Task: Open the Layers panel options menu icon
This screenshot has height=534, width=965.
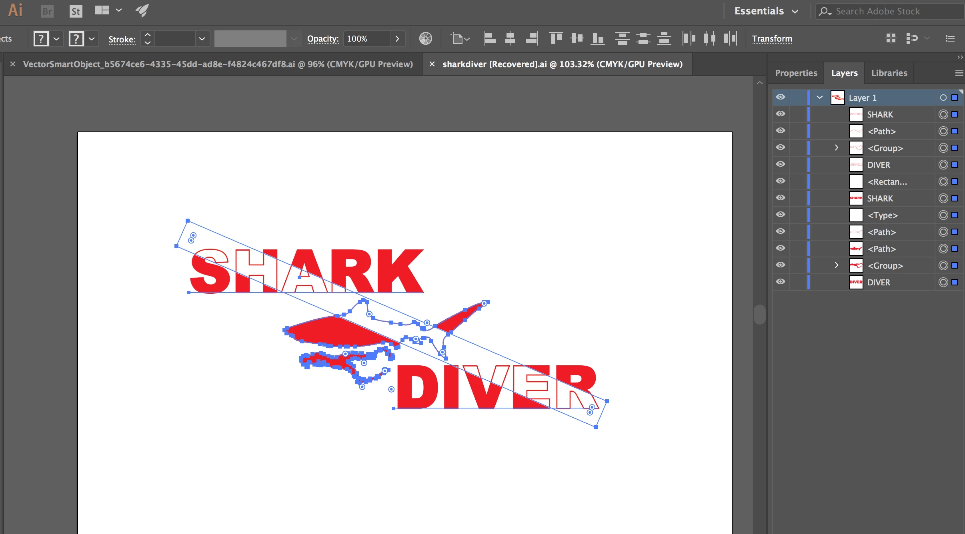Action: [x=959, y=73]
